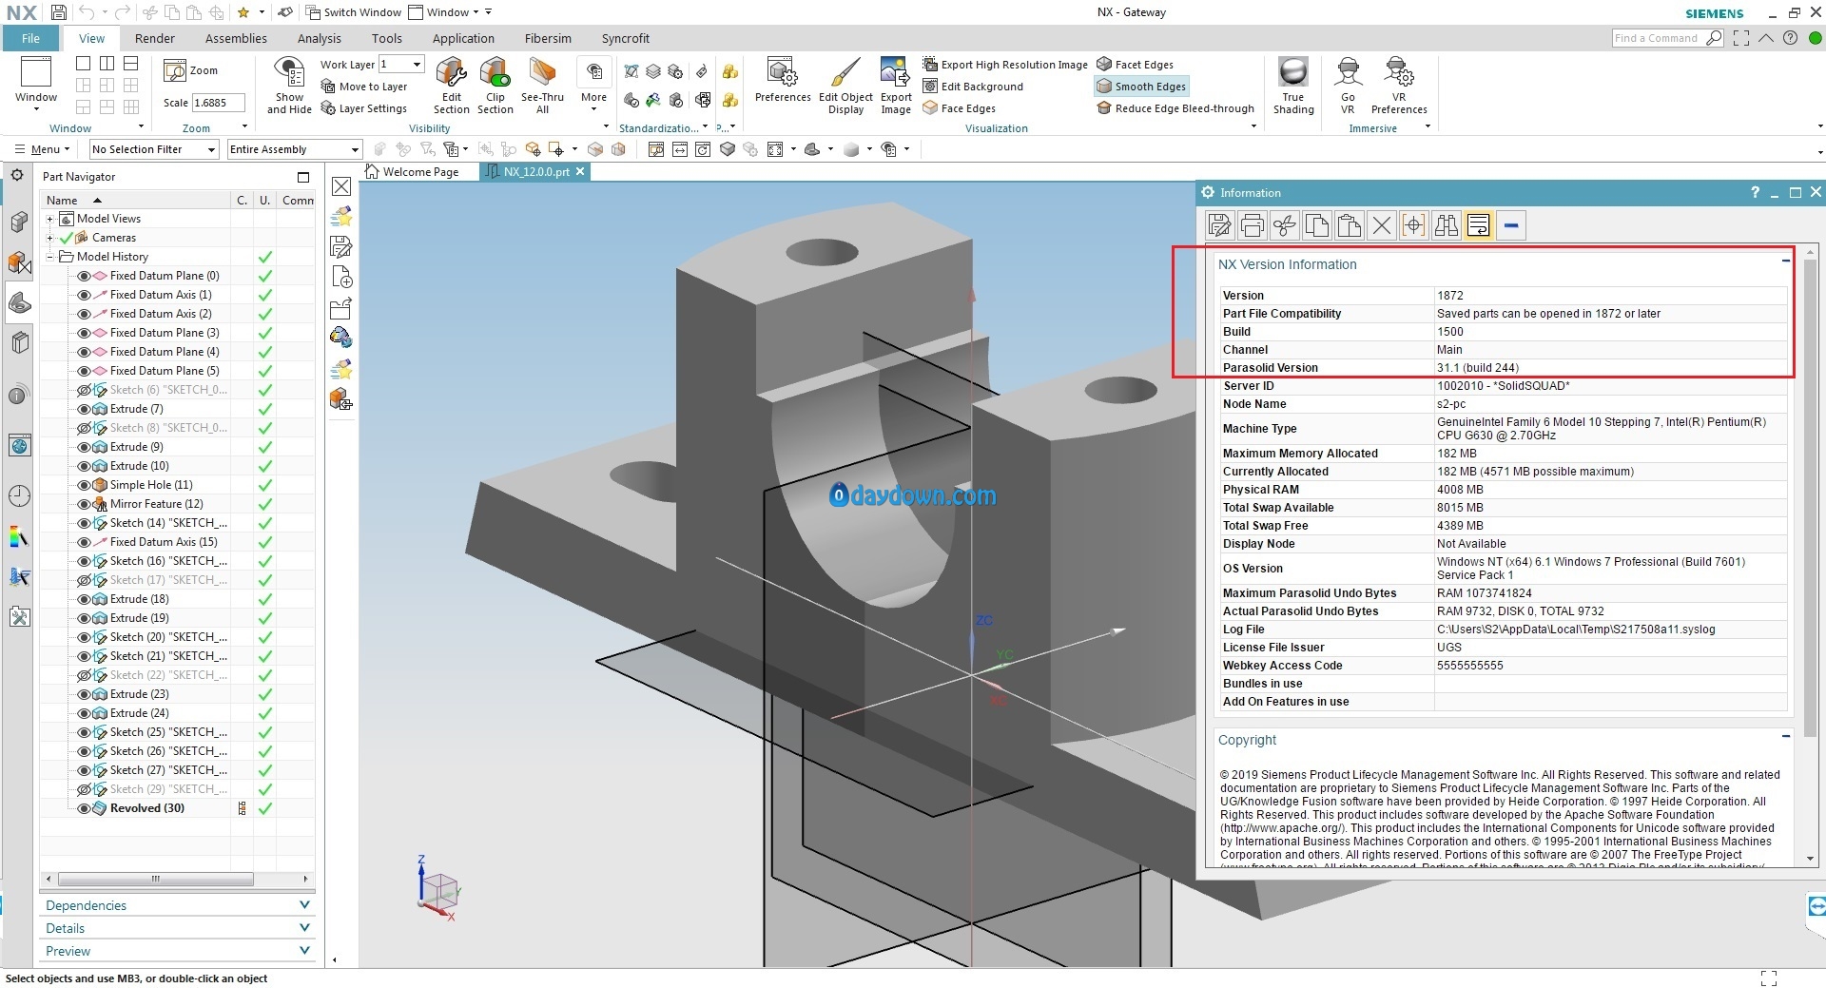
Task: Toggle Facet Edges option
Action: point(1135,65)
